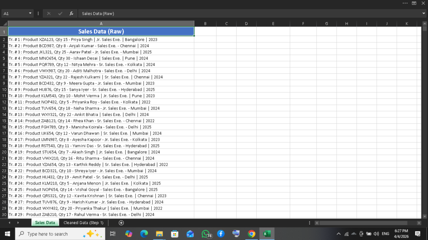Click the Select All corner triangle

4,24
